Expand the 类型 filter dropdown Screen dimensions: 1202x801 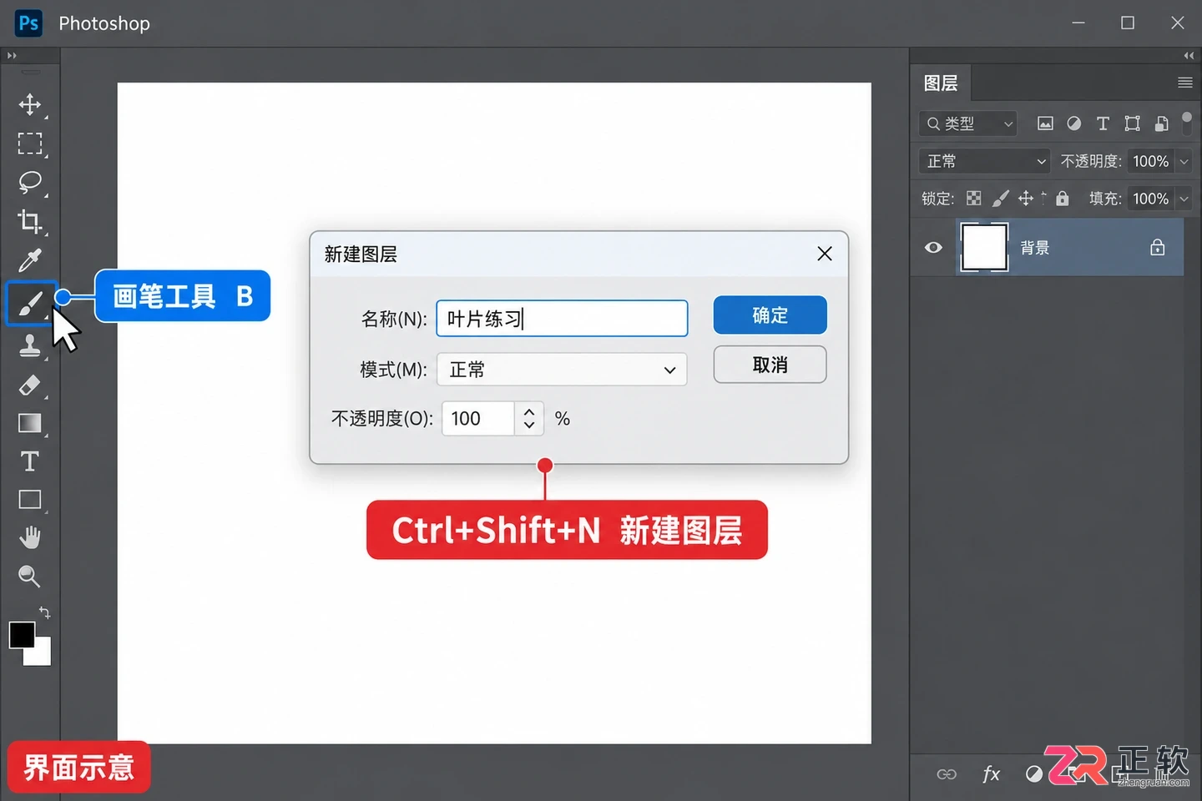968,123
